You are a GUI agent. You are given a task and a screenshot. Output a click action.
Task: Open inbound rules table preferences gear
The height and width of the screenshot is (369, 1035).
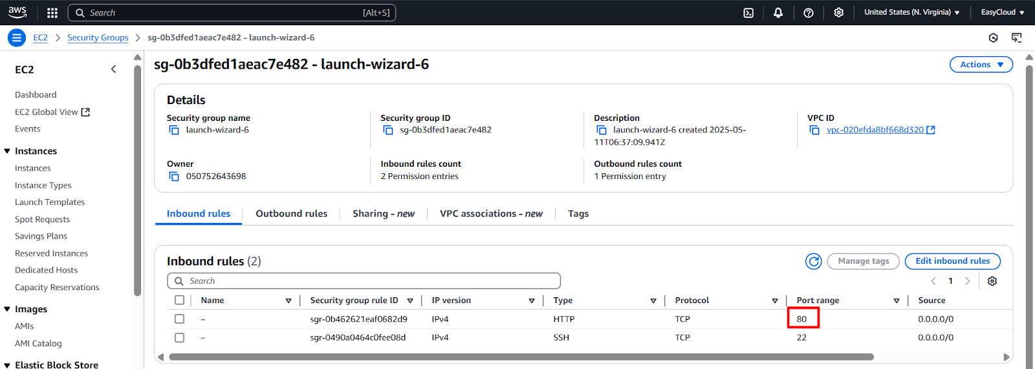pyautogui.click(x=992, y=281)
